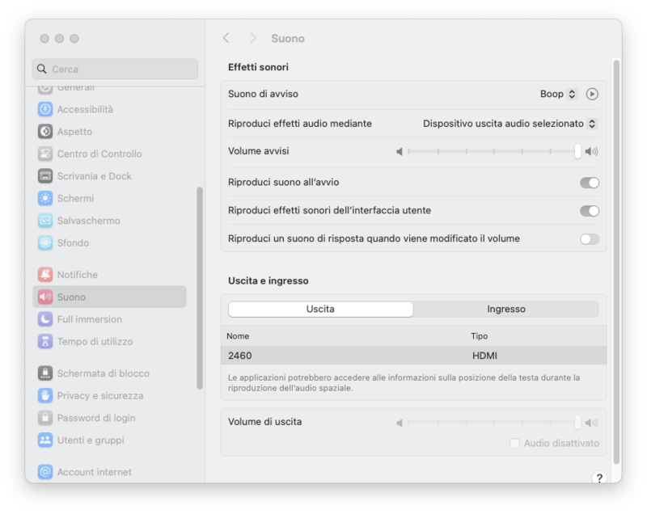Click the Nome column header
647x514 pixels.
pos(238,336)
